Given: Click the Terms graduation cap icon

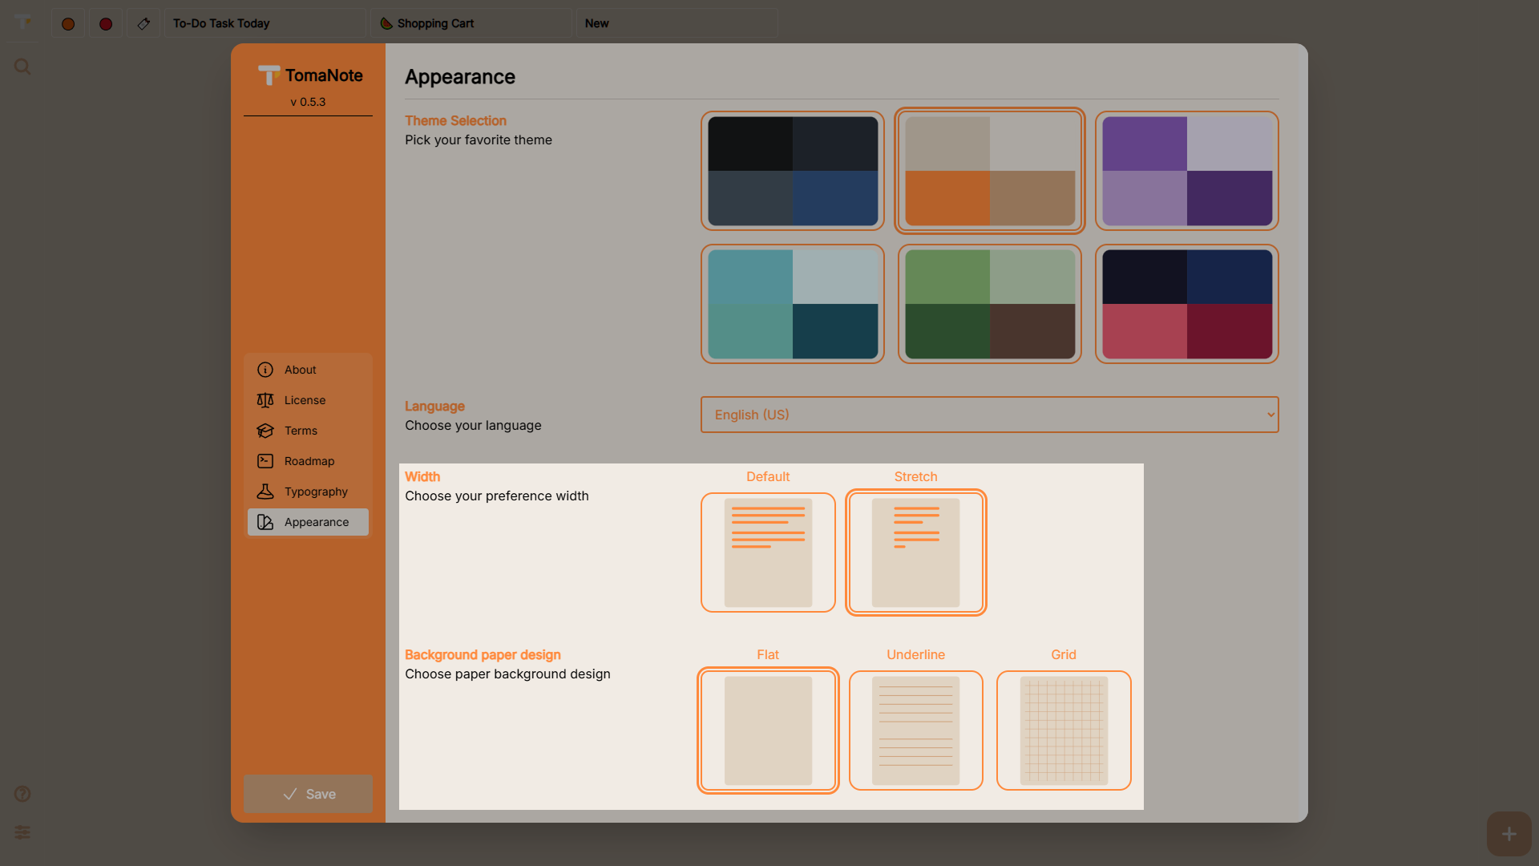Looking at the screenshot, I should [265, 431].
